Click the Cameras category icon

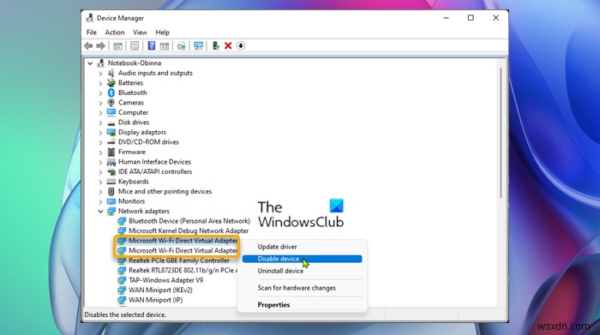[111, 103]
